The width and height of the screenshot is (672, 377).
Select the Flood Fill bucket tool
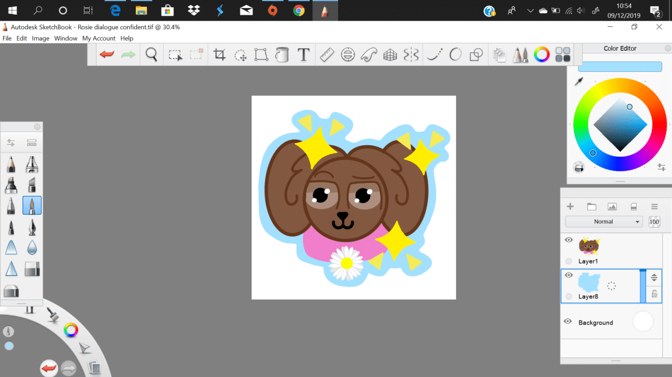[282, 55]
